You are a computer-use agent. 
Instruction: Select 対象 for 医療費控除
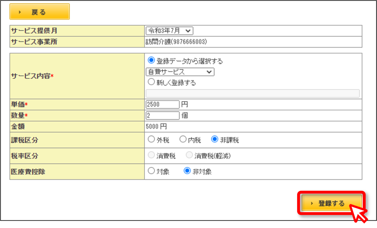point(151,171)
